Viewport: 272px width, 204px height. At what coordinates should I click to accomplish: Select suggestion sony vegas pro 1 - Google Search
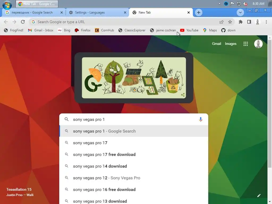pos(134,131)
